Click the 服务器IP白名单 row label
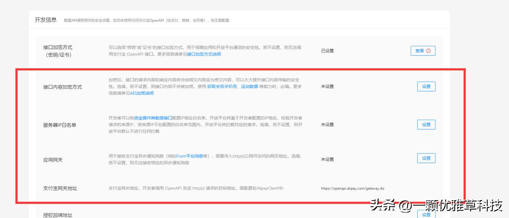The height and width of the screenshot is (218, 509). pyautogui.click(x=60, y=125)
